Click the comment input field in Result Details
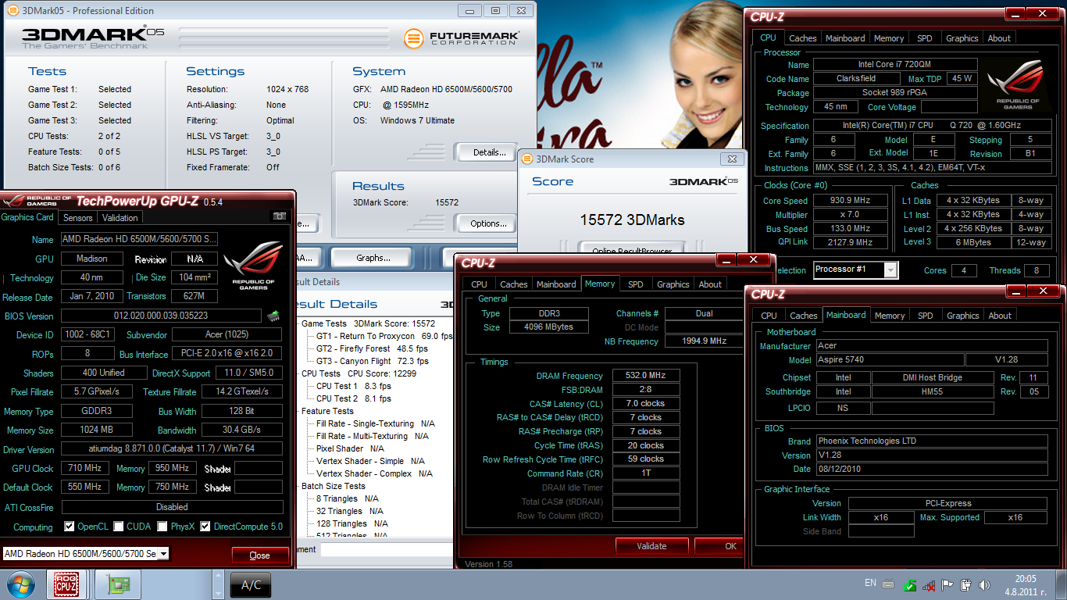The width and height of the screenshot is (1067, 600). tap(386, 549)
